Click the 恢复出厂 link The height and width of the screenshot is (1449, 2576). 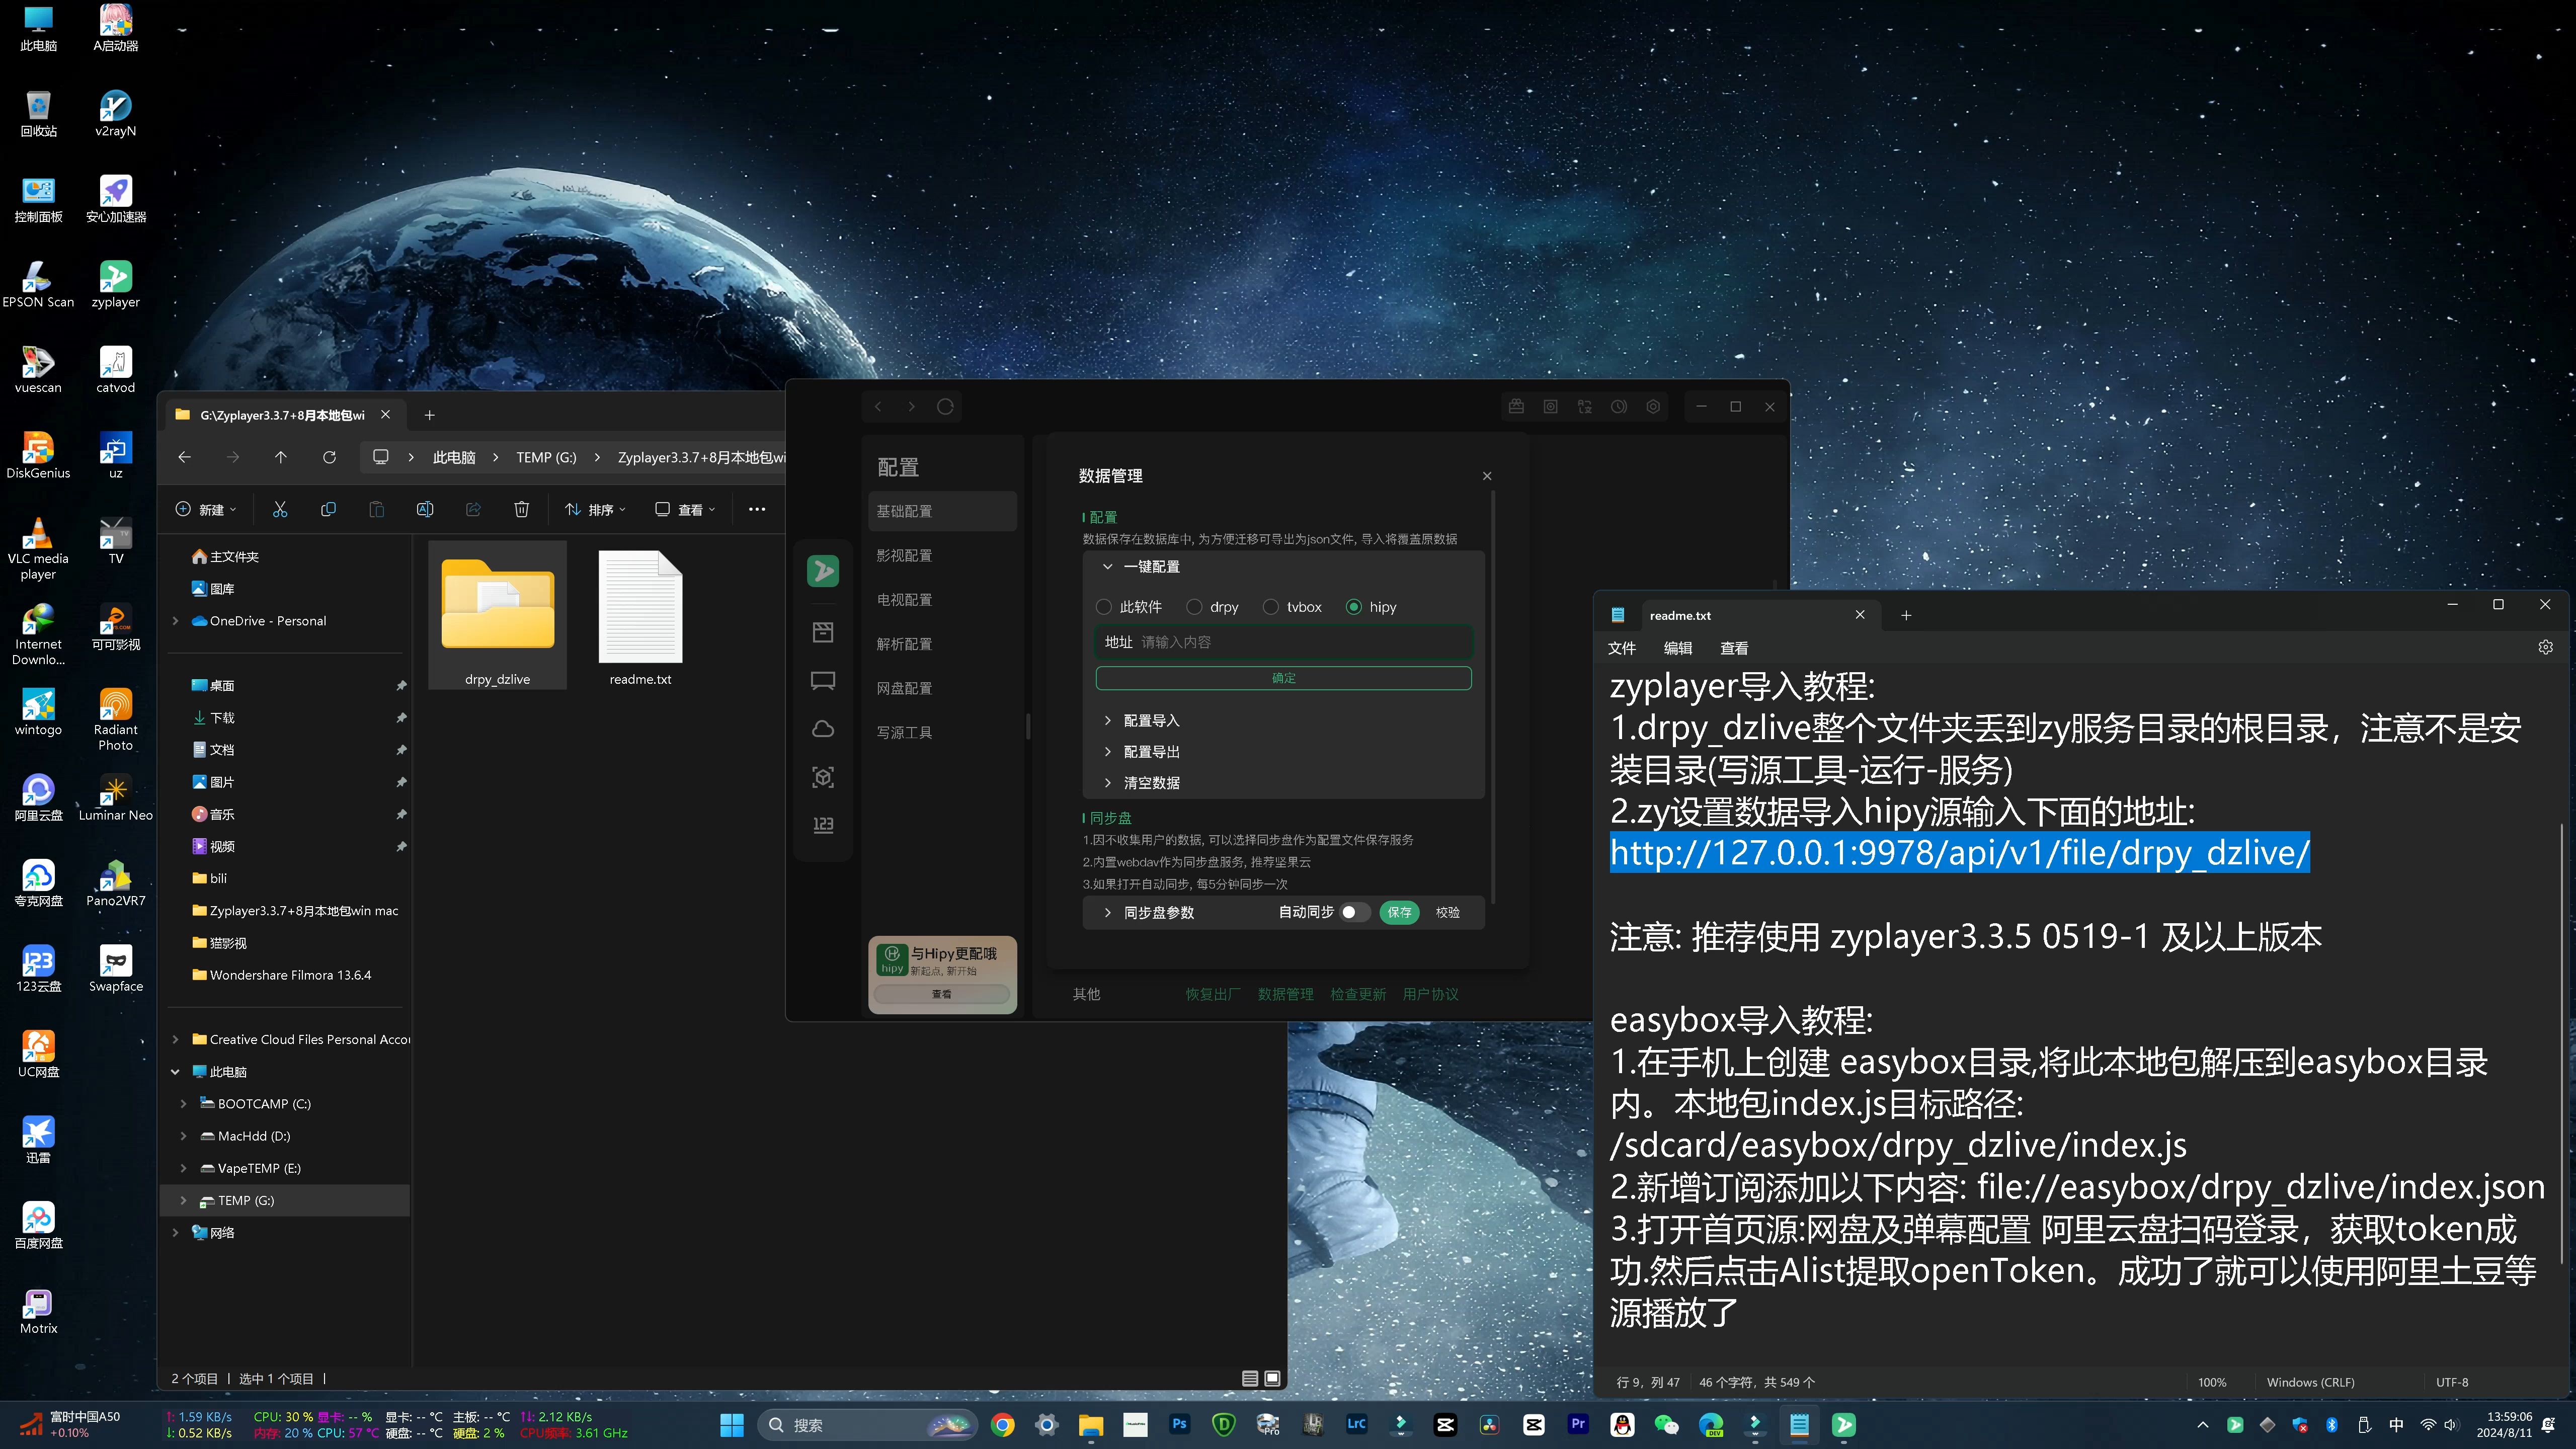(1213, 994)
